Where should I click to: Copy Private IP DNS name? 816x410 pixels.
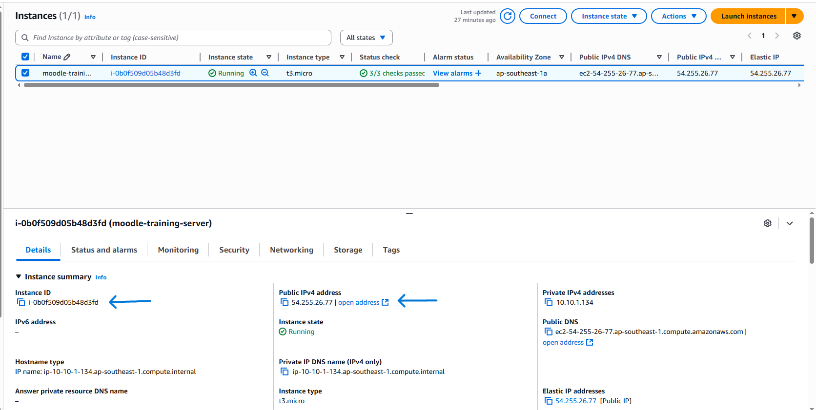click(285, 371)
